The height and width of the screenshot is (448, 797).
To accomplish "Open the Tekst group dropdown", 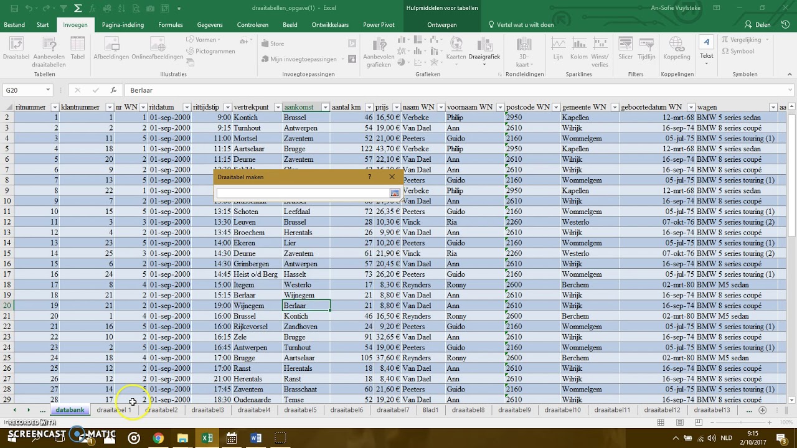I will pos(707,50).
